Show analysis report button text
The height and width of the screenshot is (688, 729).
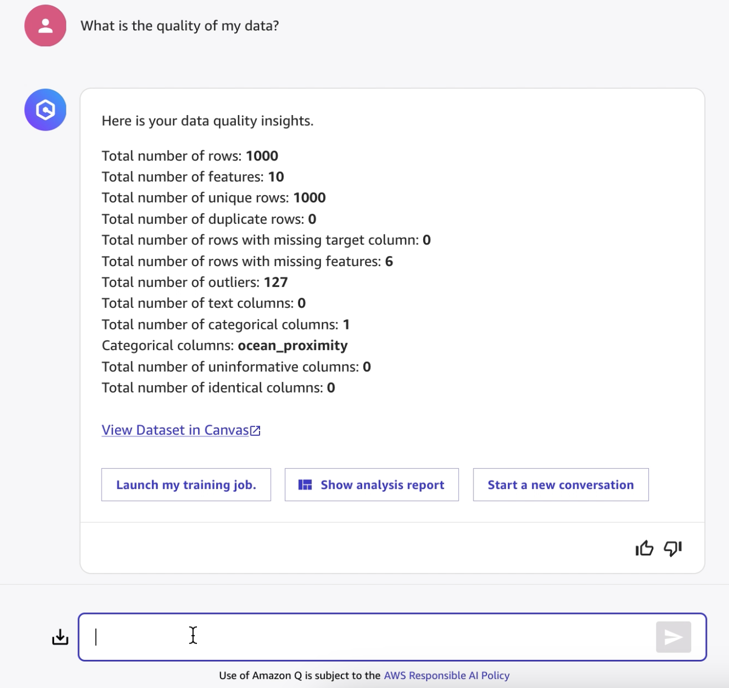383,485
